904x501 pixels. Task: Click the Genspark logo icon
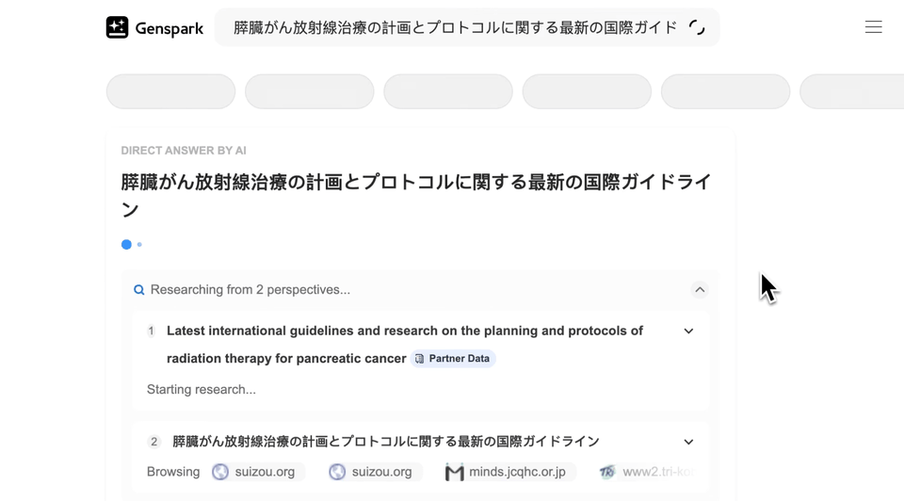click(117, 27)
